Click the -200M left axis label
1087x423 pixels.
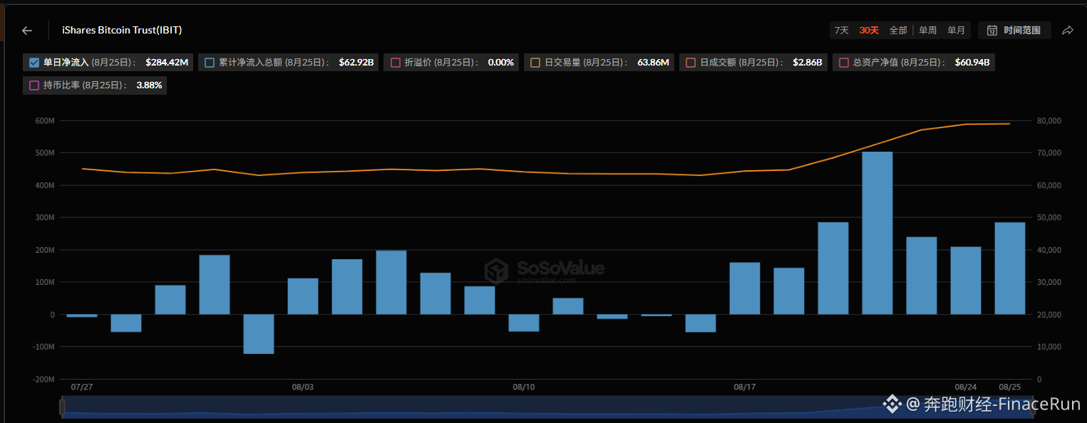(43, 380)
